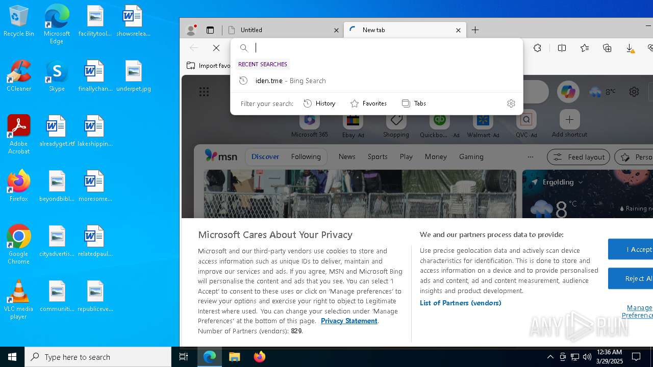Open Collections icon in Edge toolbar

tap(607, 48)
